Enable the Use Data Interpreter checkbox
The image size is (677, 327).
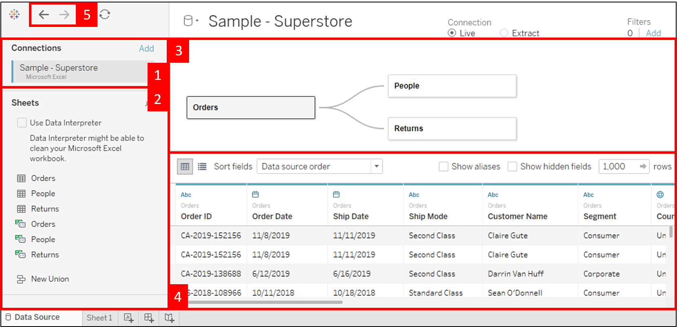[x=22, y=123]
